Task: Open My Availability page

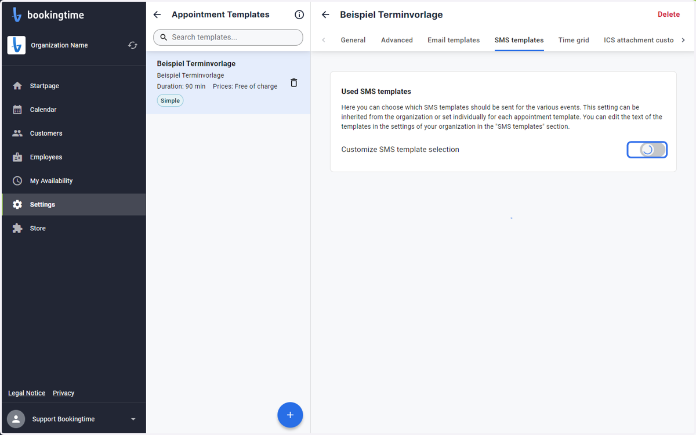Action: click(x=74, y=181)
